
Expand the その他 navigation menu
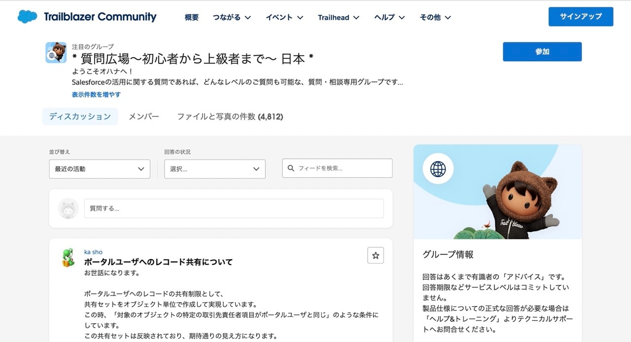point(435,17)
